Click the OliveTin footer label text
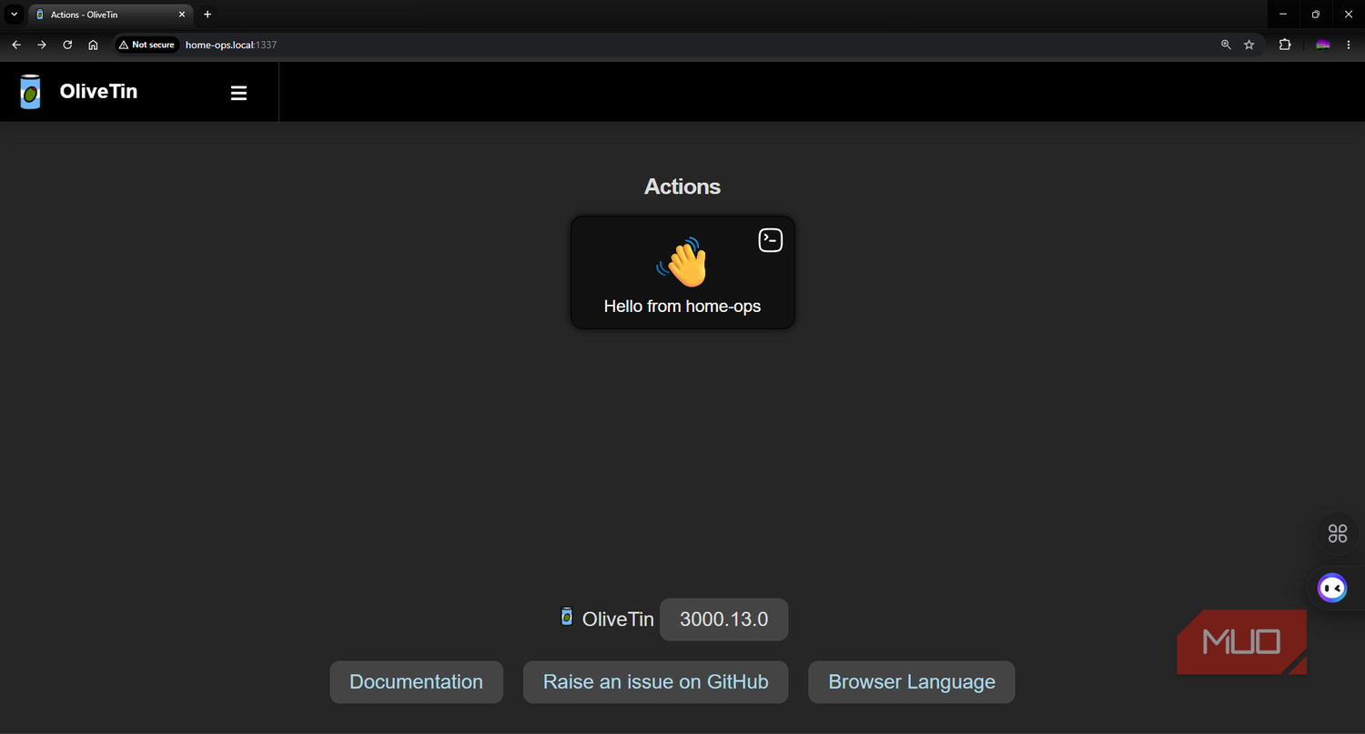 [618, 619]
